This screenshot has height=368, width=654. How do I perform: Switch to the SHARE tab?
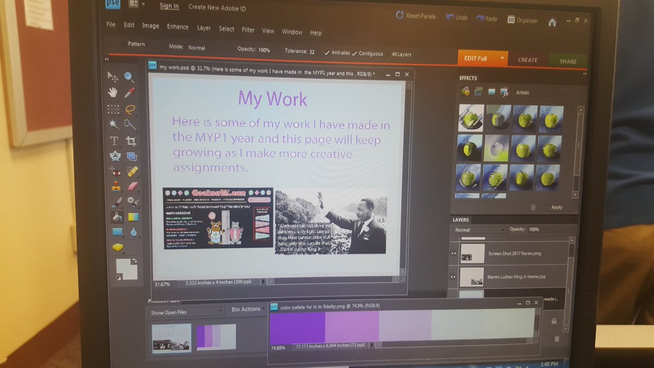click(x=567, y=61)
